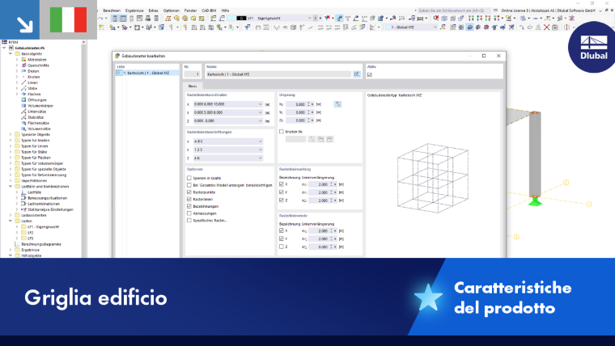Click the Xo origin value field
Viewport: 615px width, 346px height.
click(298, 104)
